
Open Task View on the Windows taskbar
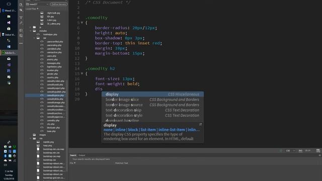tap(9, 4)
